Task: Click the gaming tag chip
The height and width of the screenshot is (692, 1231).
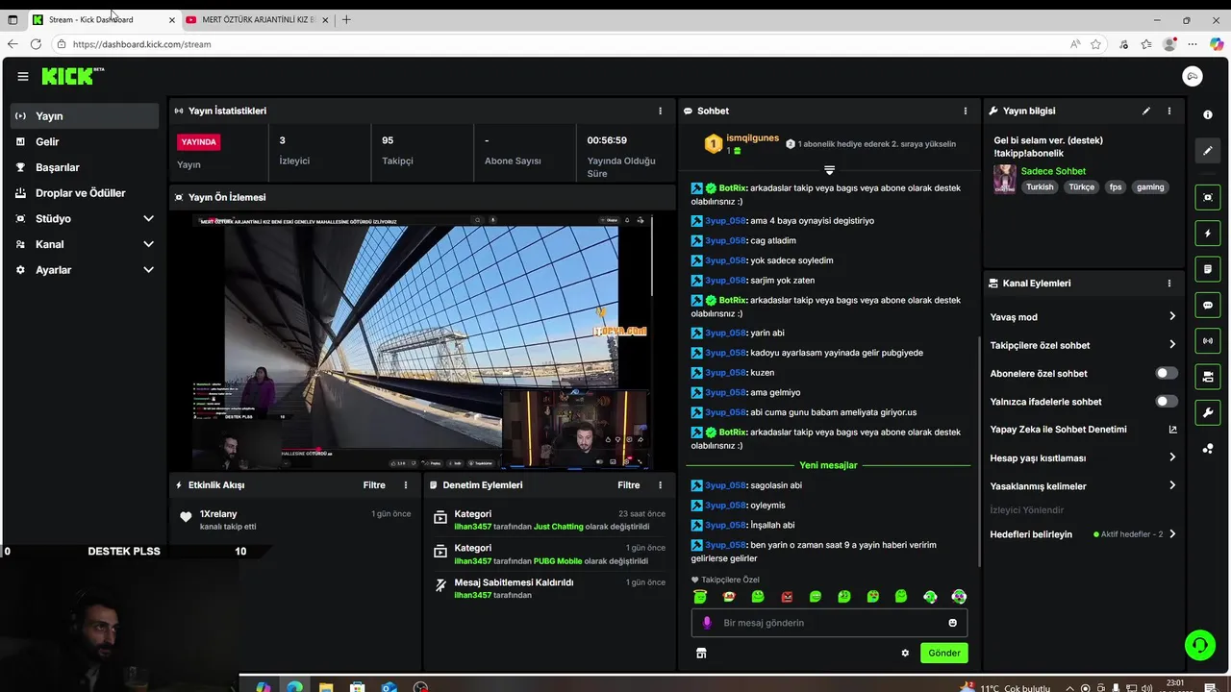Action: [1150, 187]
